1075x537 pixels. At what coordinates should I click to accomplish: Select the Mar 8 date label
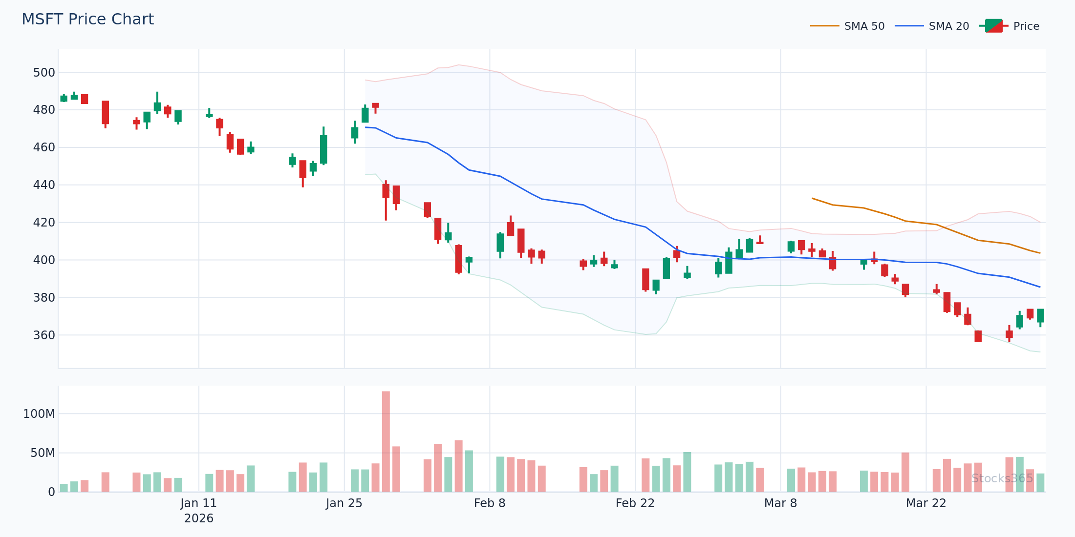tap(780, 503)
